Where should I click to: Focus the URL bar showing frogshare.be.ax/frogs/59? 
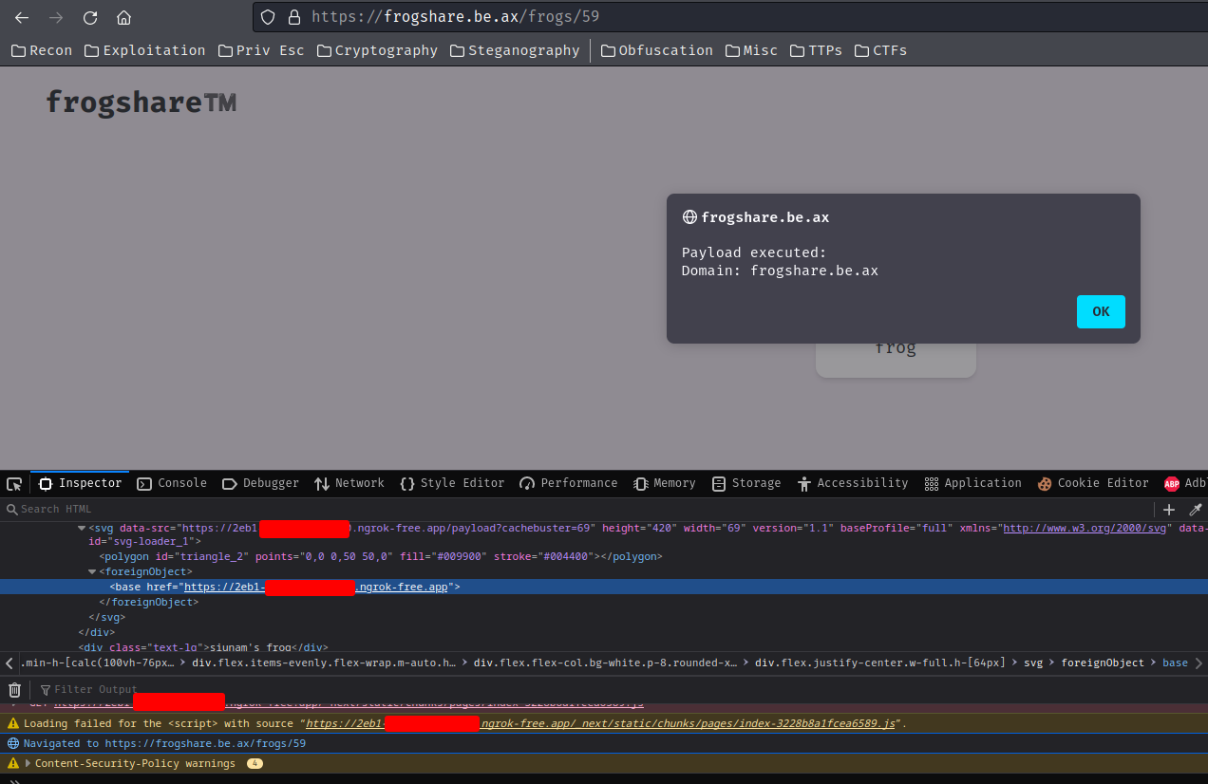click(729, 17)
